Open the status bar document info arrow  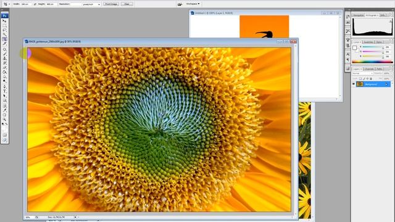point(75,217)
